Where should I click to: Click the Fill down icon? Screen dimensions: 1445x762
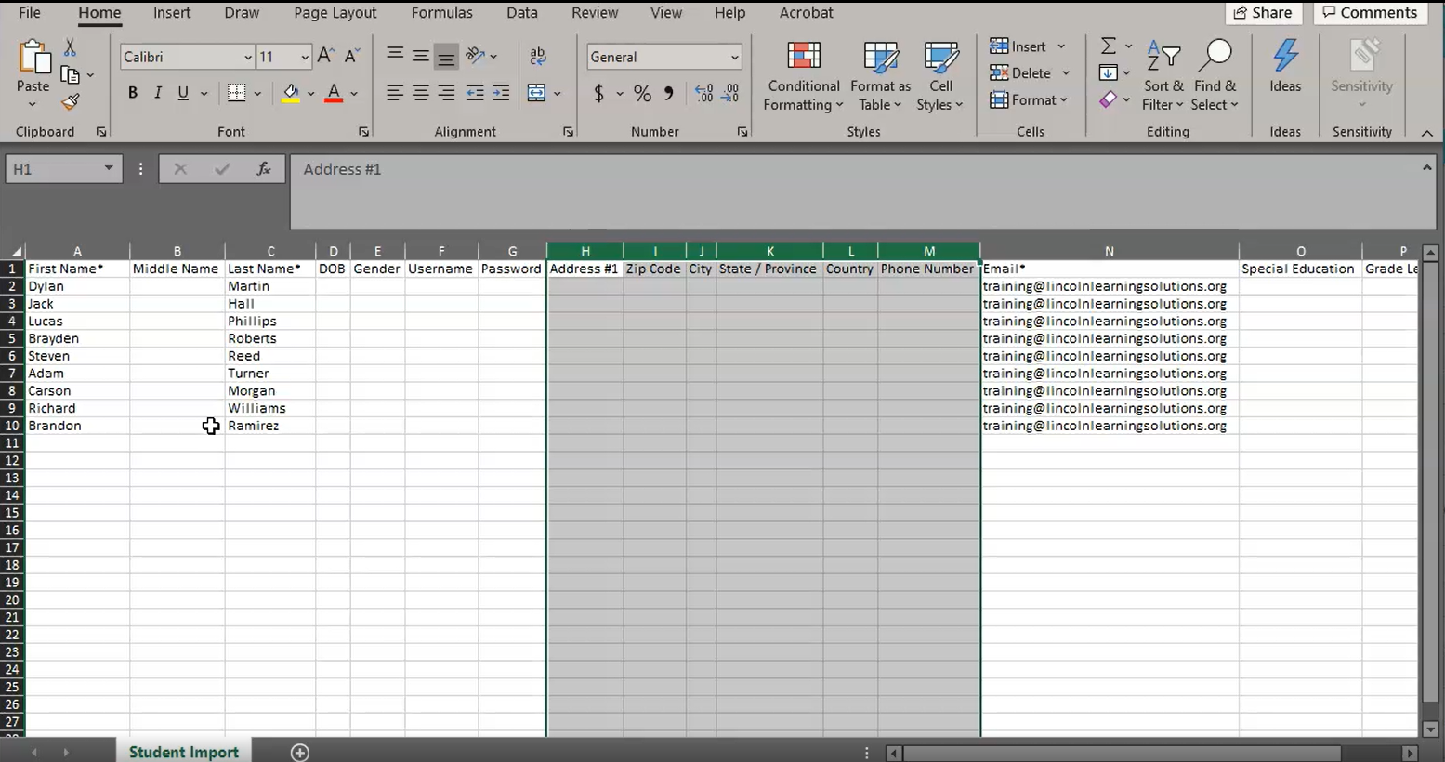tap(1108, 72)
